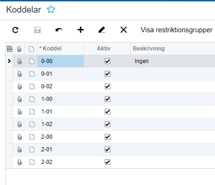Open attachments for row 1-00
This screenshot has width=215, height=185.
click(x=20, y=99)
